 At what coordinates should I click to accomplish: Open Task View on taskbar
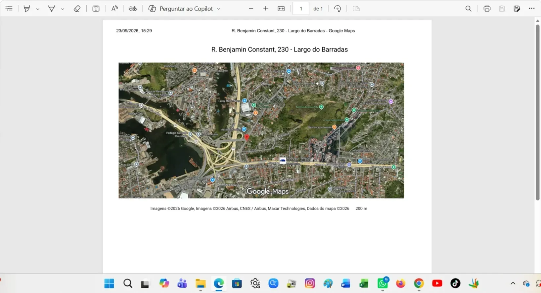[x=145, y=284]
